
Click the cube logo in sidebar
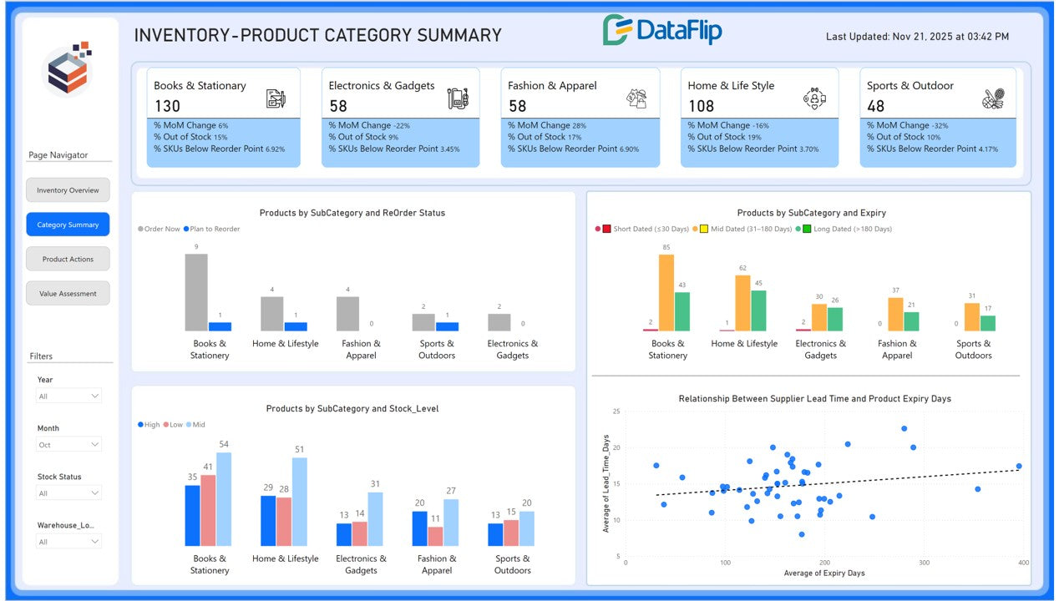click(67, 70)
